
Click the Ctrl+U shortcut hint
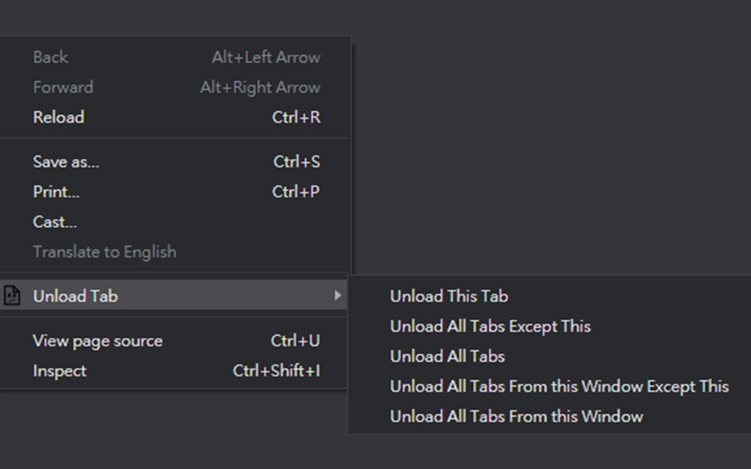295,341
